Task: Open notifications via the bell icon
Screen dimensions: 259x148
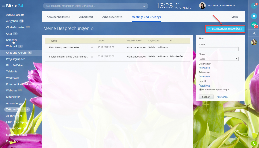Action: tap(254, 16)
